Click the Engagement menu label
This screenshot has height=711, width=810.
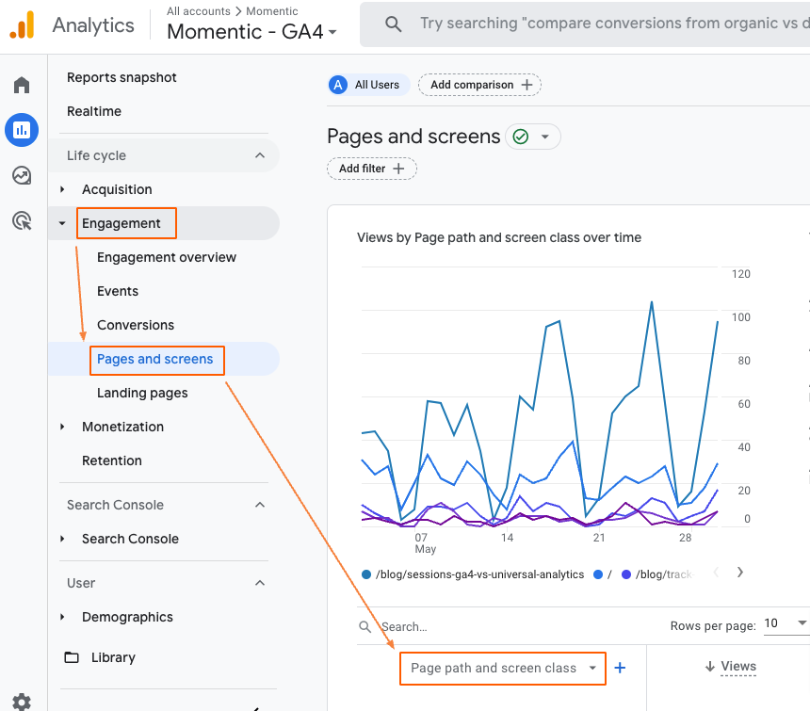[121, 223]
